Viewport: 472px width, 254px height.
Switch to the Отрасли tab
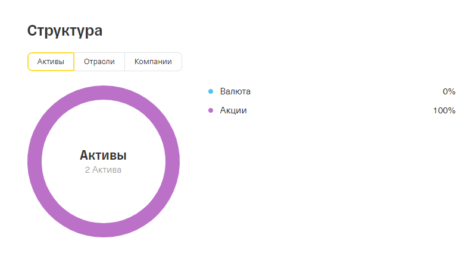[99, 62]
